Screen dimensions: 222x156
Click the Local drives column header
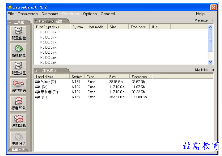[52, 77]
